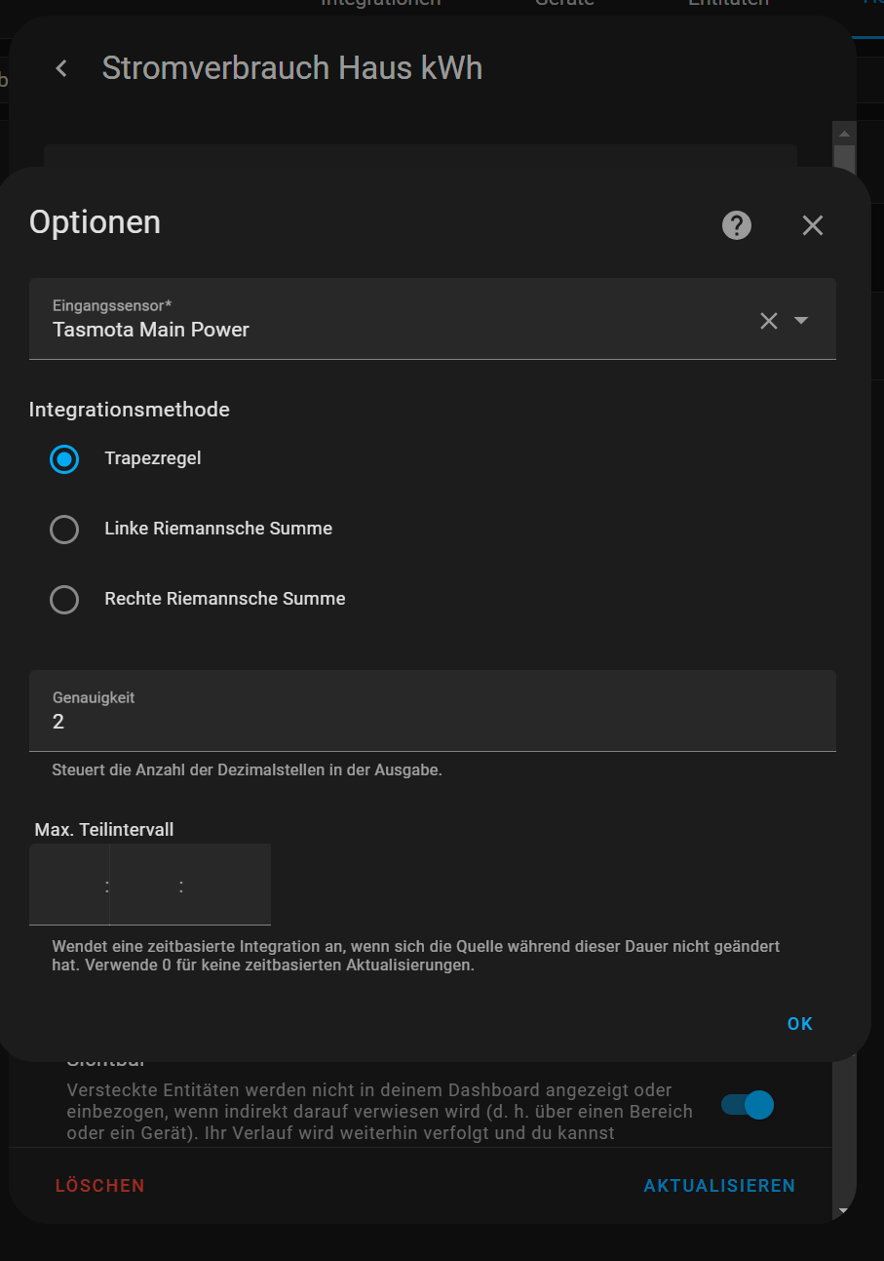Viewport: 884px width, 1261px height.
Task: Confirm the options with OK
Action: (799, 1023)
